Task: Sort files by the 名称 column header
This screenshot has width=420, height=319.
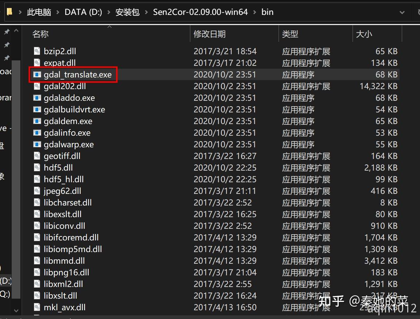Action: [x=40, y=34]
